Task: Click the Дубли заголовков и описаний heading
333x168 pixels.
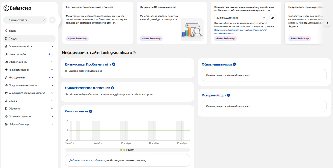Action: point(87,88)
